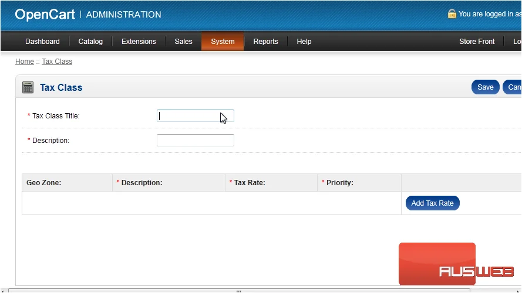Follow the Tax Class breadcrumb link
The height and width of the screenshot is (293, 522).
[x=57, y=62]
